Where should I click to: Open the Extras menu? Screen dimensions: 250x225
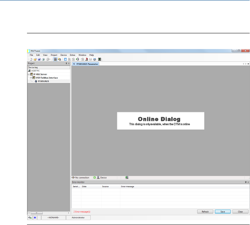(72, 55)
